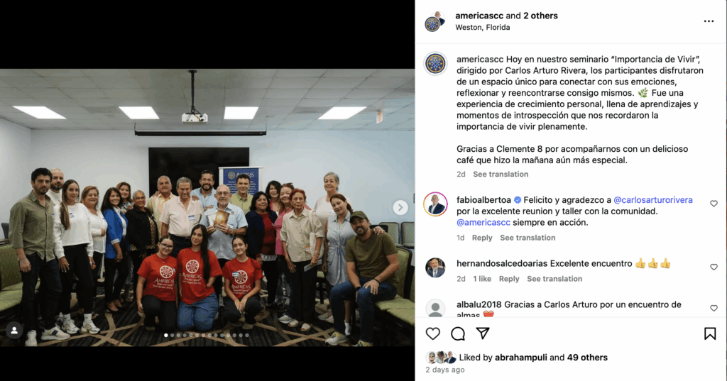Select the second carousel dot indicator
This screenshot has height=381, width=727.
(x=172, y=335)
